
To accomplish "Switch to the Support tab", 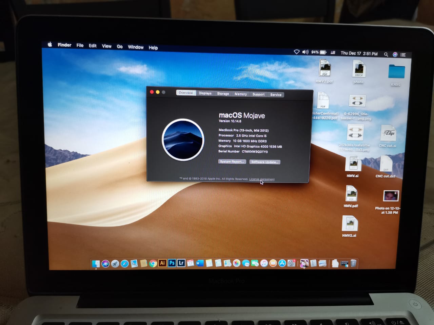I will click(x=258, y=94).
